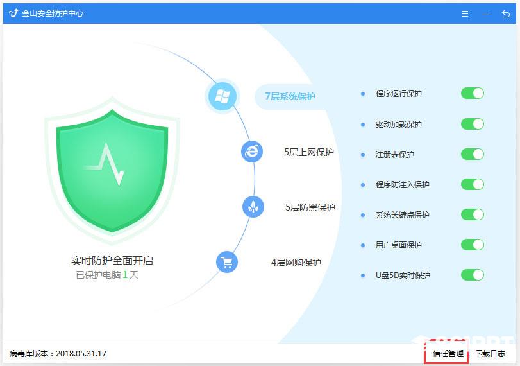The width and height of the screenshot is (520, 366).
Task: Switch off U盘5D实时保护 toggle
Action: tap(473, 275)
